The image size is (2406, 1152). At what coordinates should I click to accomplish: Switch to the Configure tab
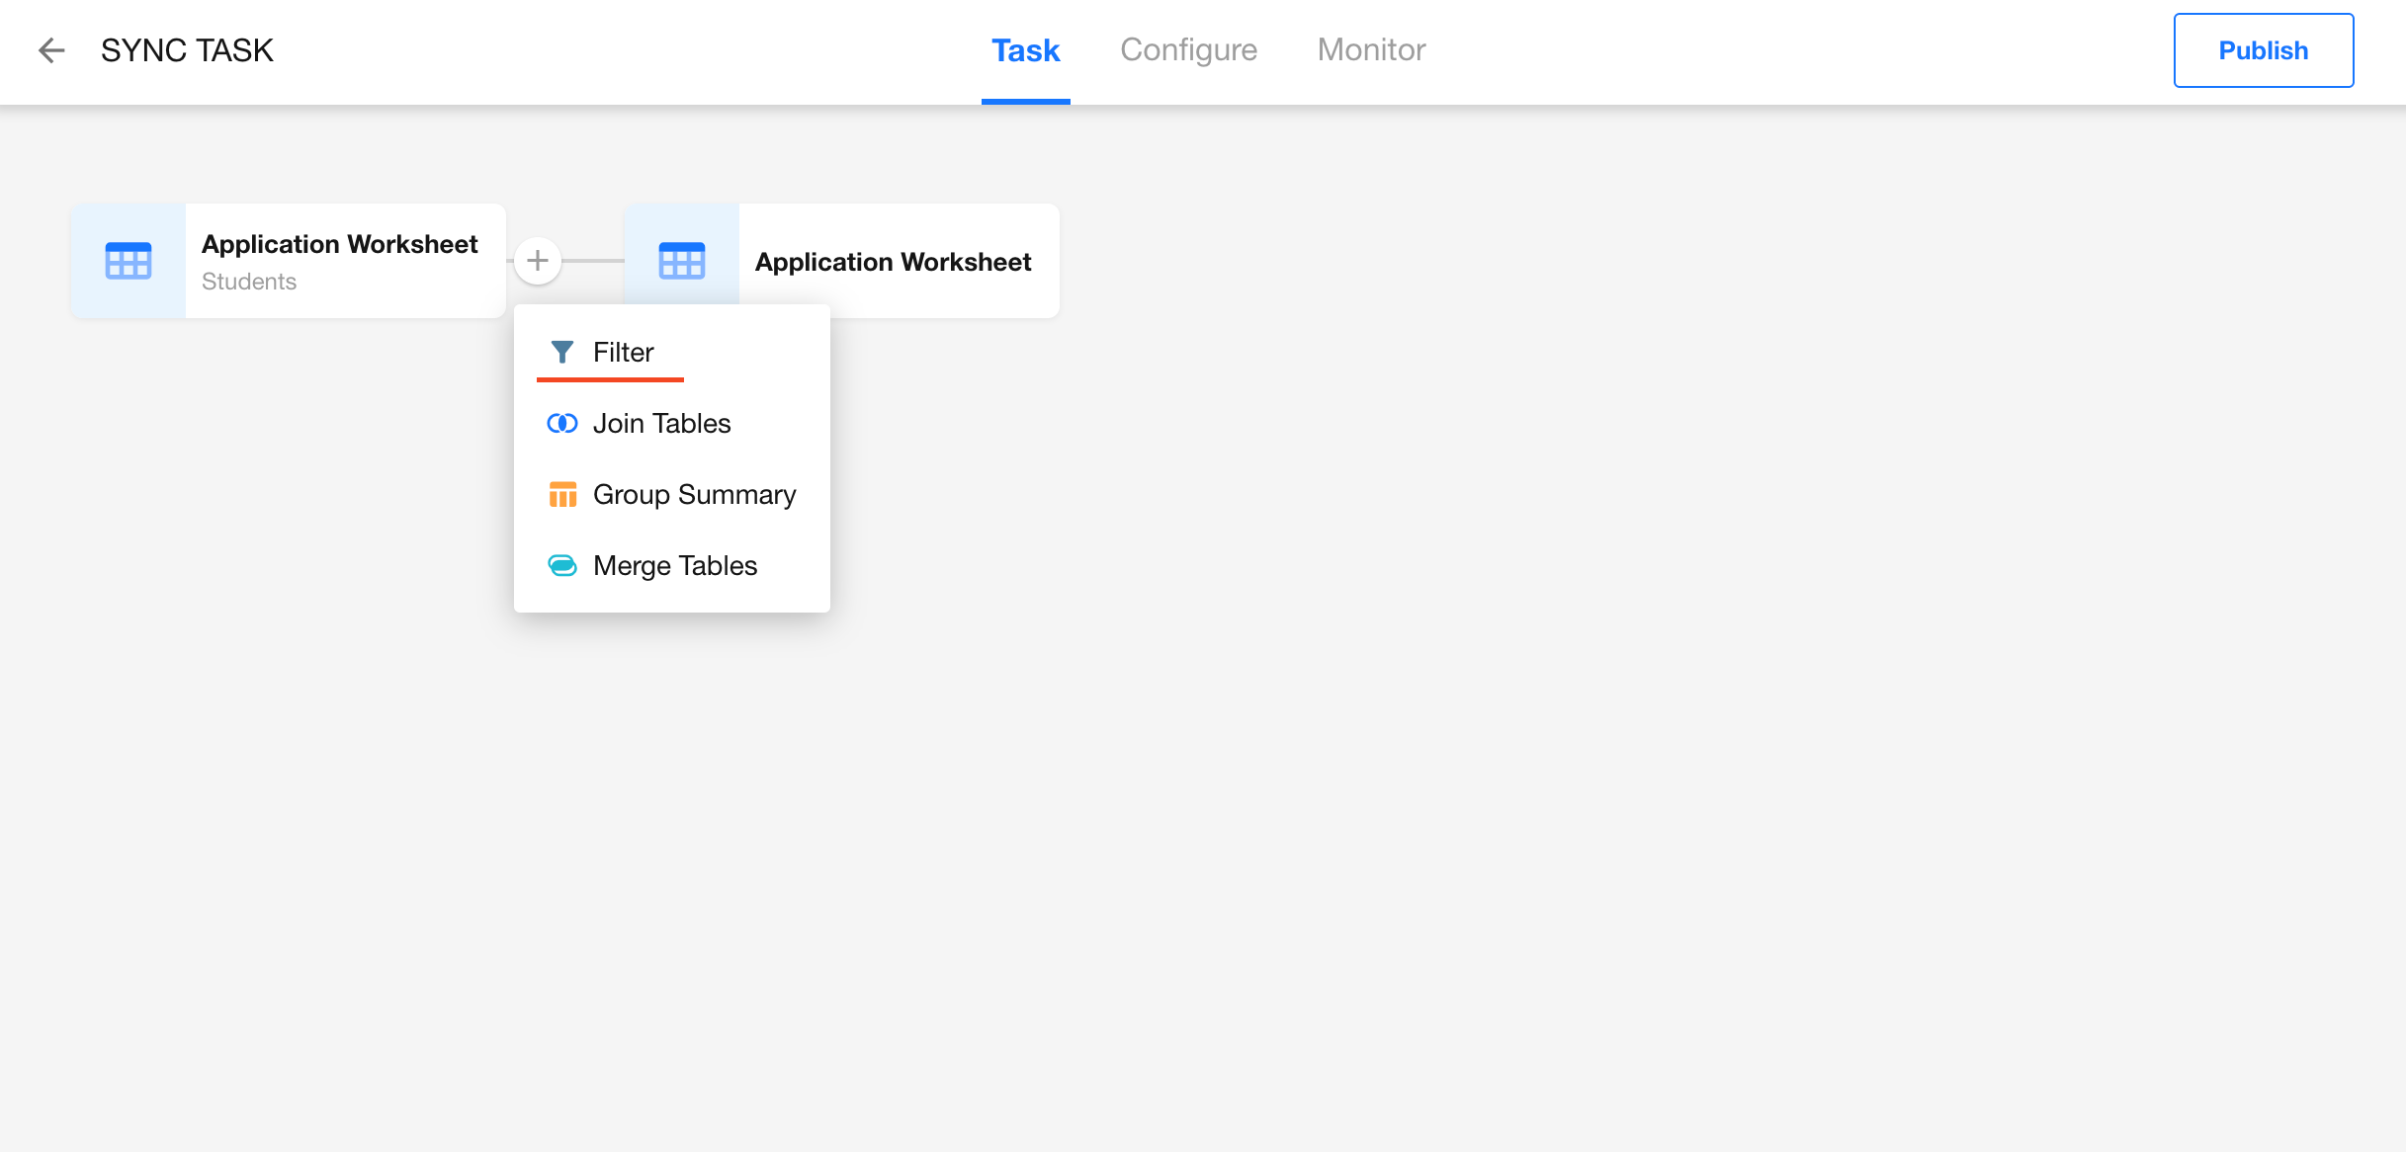coord(1188,50)
